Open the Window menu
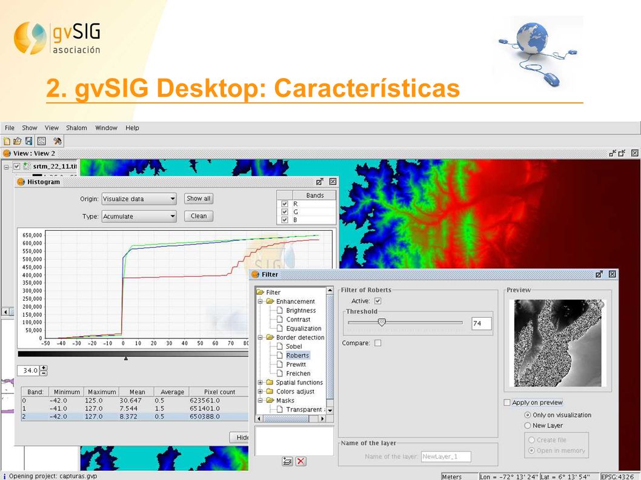 106,128
